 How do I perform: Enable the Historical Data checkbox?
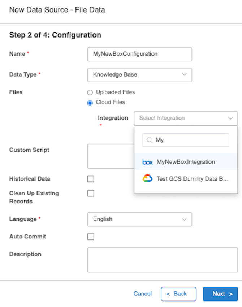[x=91, y=179]
